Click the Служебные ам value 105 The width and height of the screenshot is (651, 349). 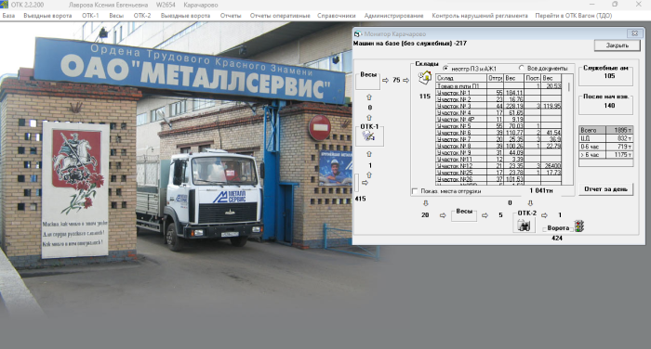pyautogui.click(x=609, y=76)
